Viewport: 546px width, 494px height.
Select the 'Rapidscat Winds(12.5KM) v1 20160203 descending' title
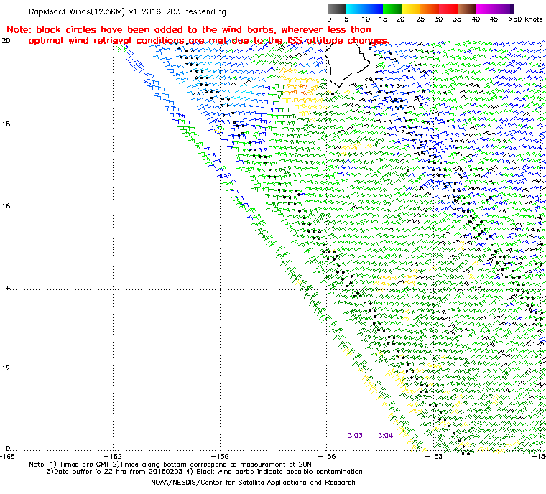[127, 11]
